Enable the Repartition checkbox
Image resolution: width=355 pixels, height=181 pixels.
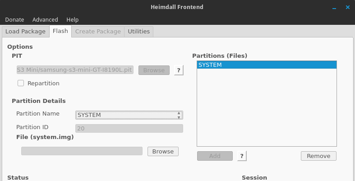point(21,83)
